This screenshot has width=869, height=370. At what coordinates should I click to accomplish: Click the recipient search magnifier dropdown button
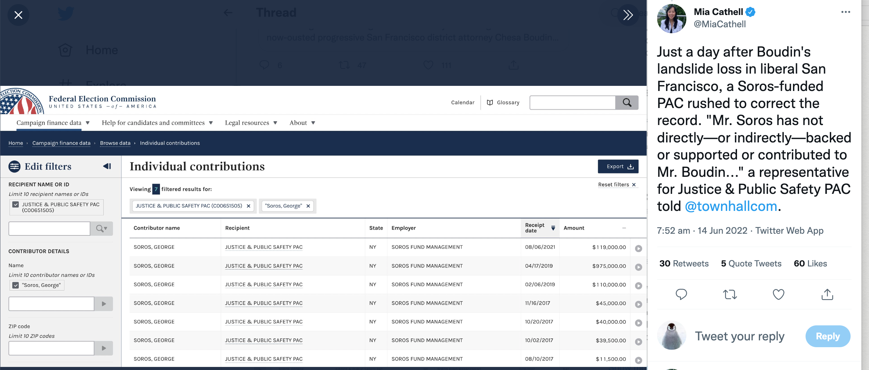(x=102, y=229)
